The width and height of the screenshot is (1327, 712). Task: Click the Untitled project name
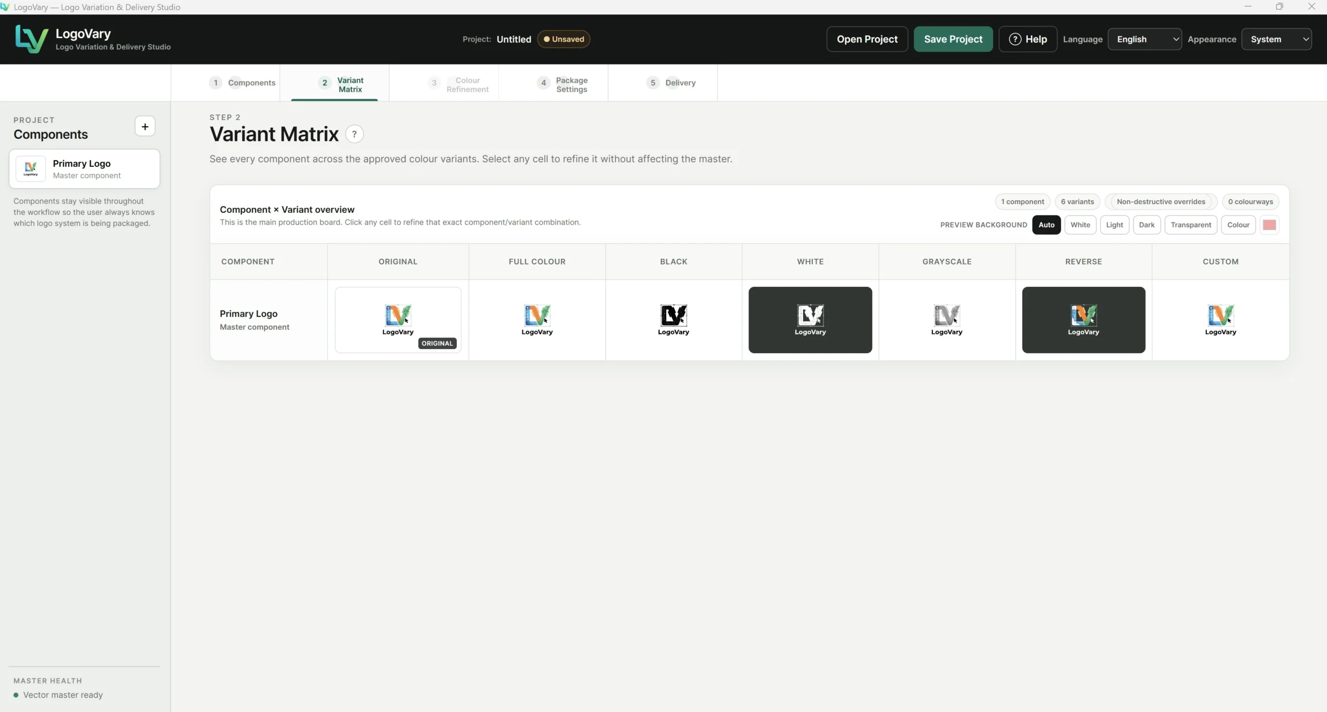pos(514,39)
